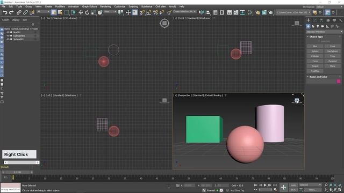
Task: Open Select by Name dialog icon
Action: point(60,12)
